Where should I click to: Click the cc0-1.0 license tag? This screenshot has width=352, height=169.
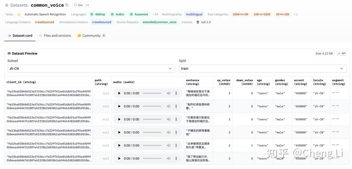(x=204, y=22)
